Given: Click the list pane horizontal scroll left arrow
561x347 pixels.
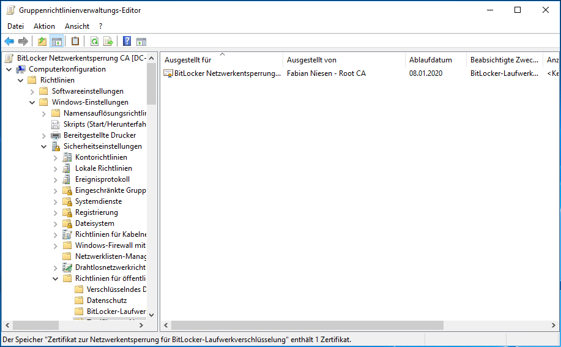Looking at the screenshot, I should coord(166,325).
